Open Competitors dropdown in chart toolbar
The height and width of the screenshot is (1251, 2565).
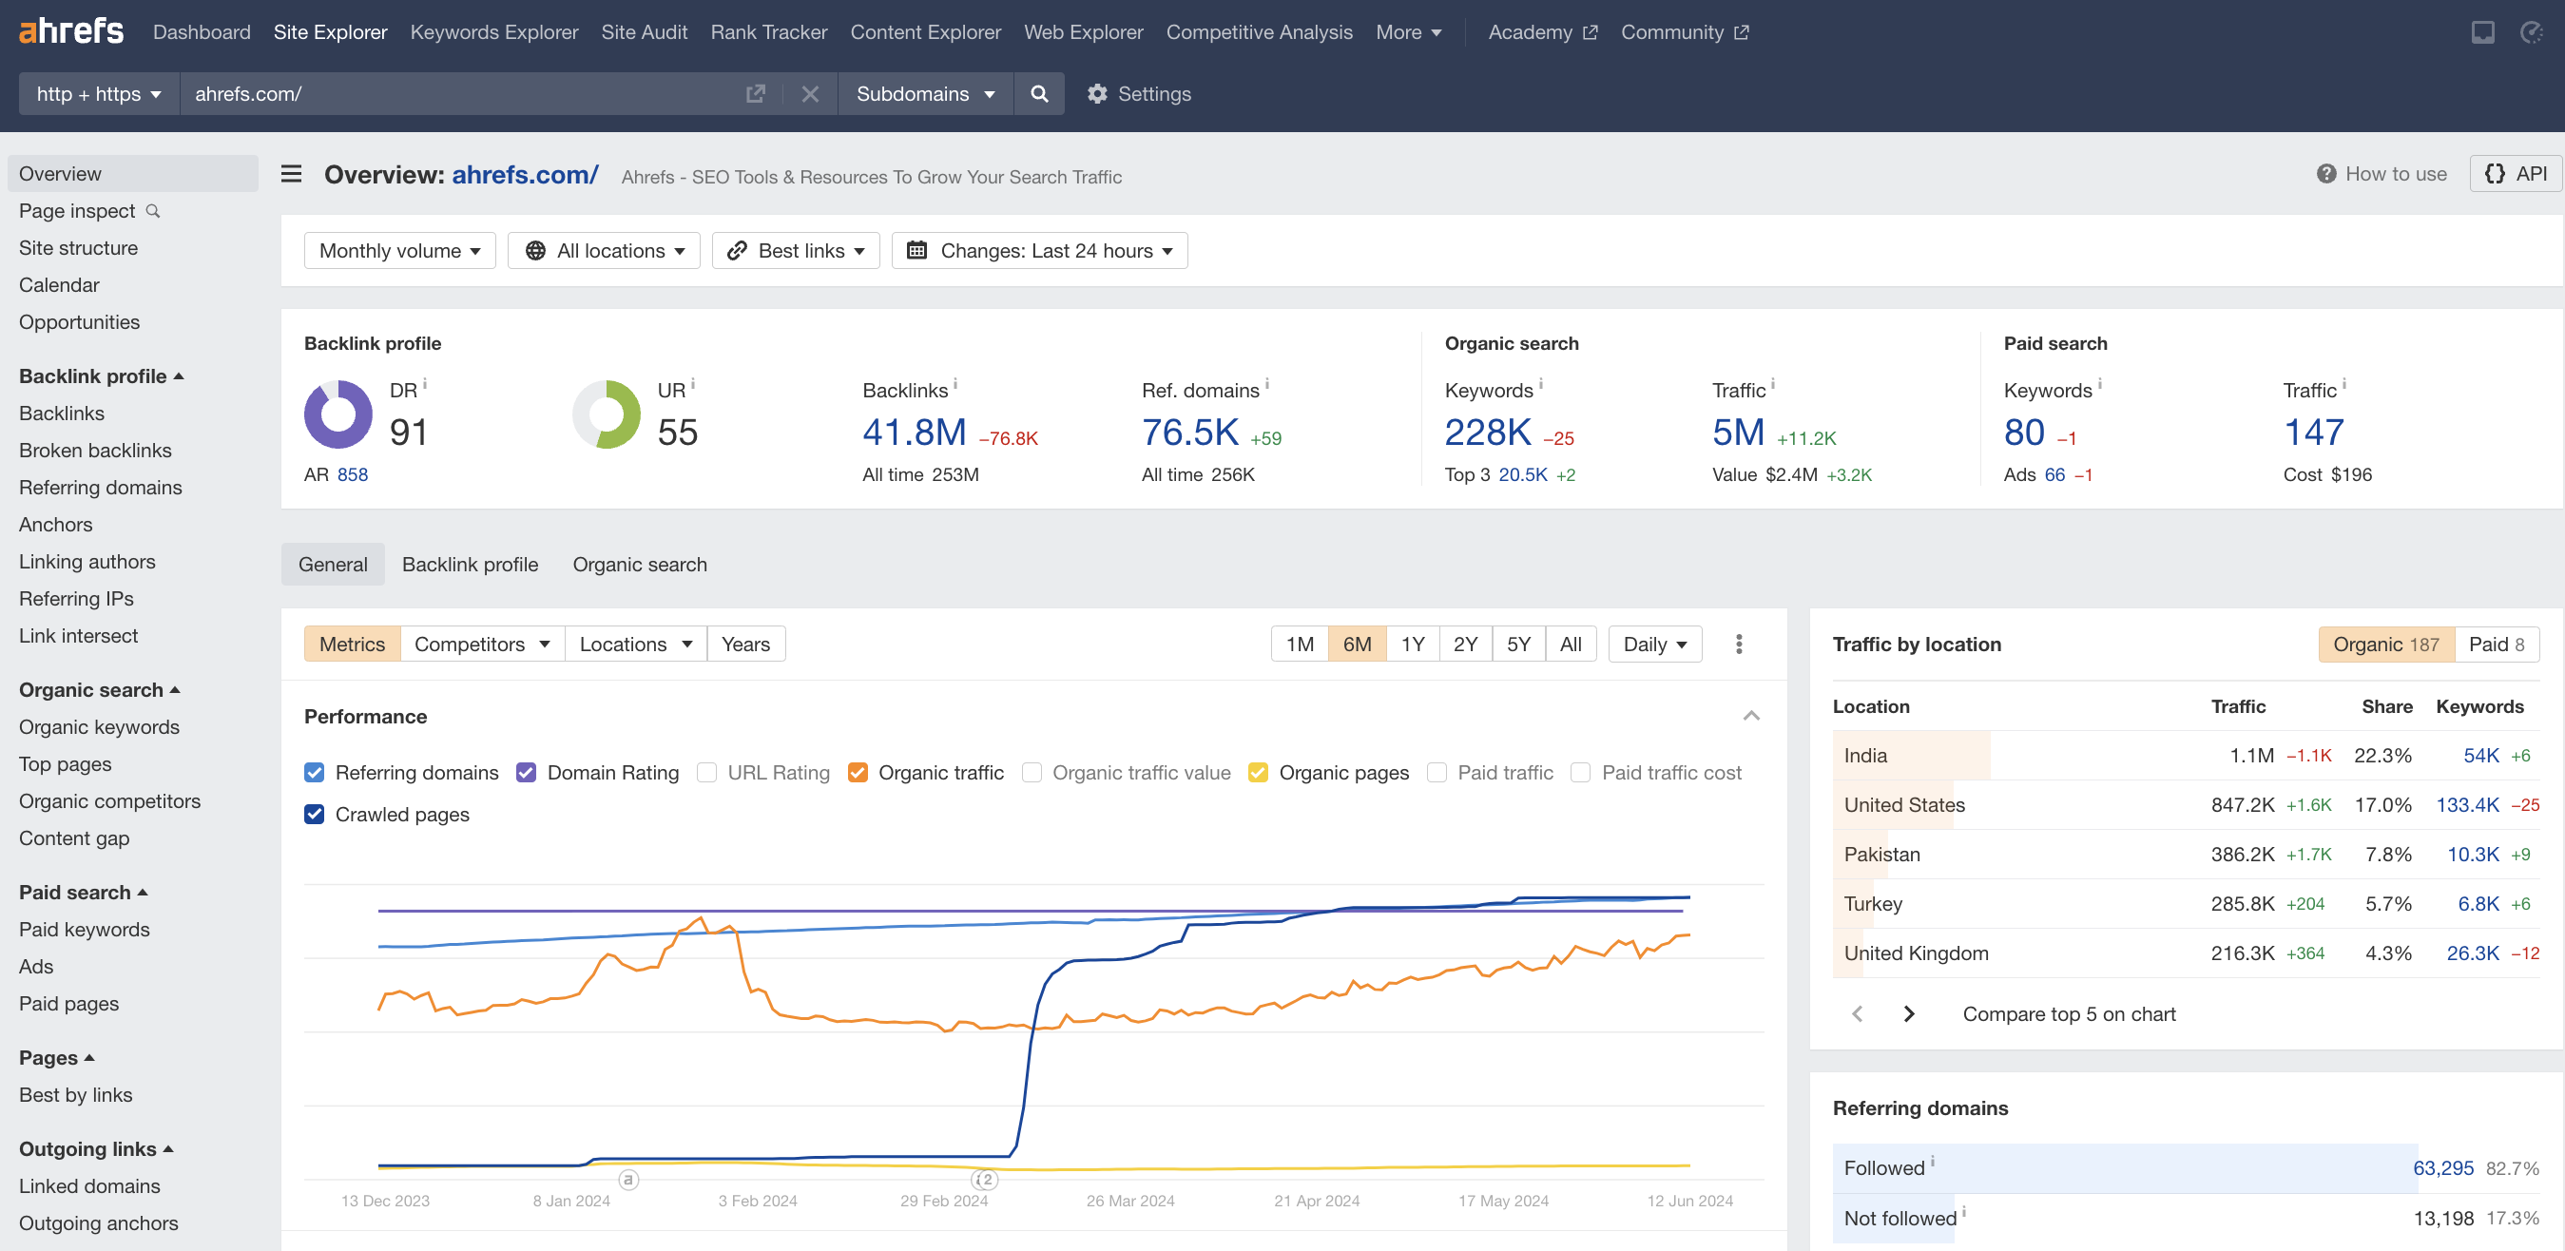[x=482, y=645]
